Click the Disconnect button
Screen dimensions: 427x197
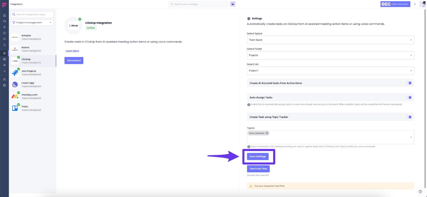[74, 60]
